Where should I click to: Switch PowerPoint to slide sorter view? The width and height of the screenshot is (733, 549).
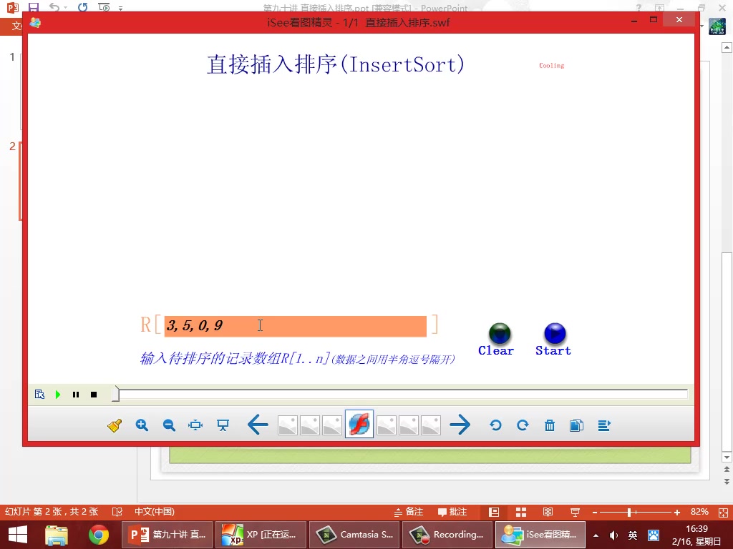tap(521, 512)
